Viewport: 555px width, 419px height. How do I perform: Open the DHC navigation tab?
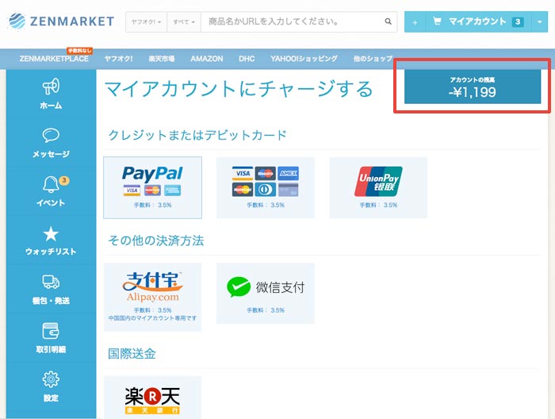point(247,59)
